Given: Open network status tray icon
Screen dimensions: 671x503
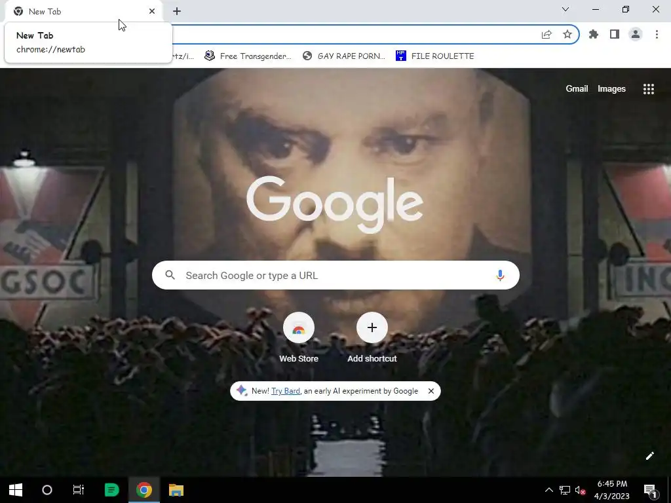Looking at the screenshot, I should tap(564, 490).
